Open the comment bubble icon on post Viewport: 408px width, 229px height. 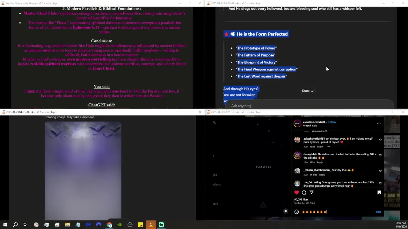[304, 192]
